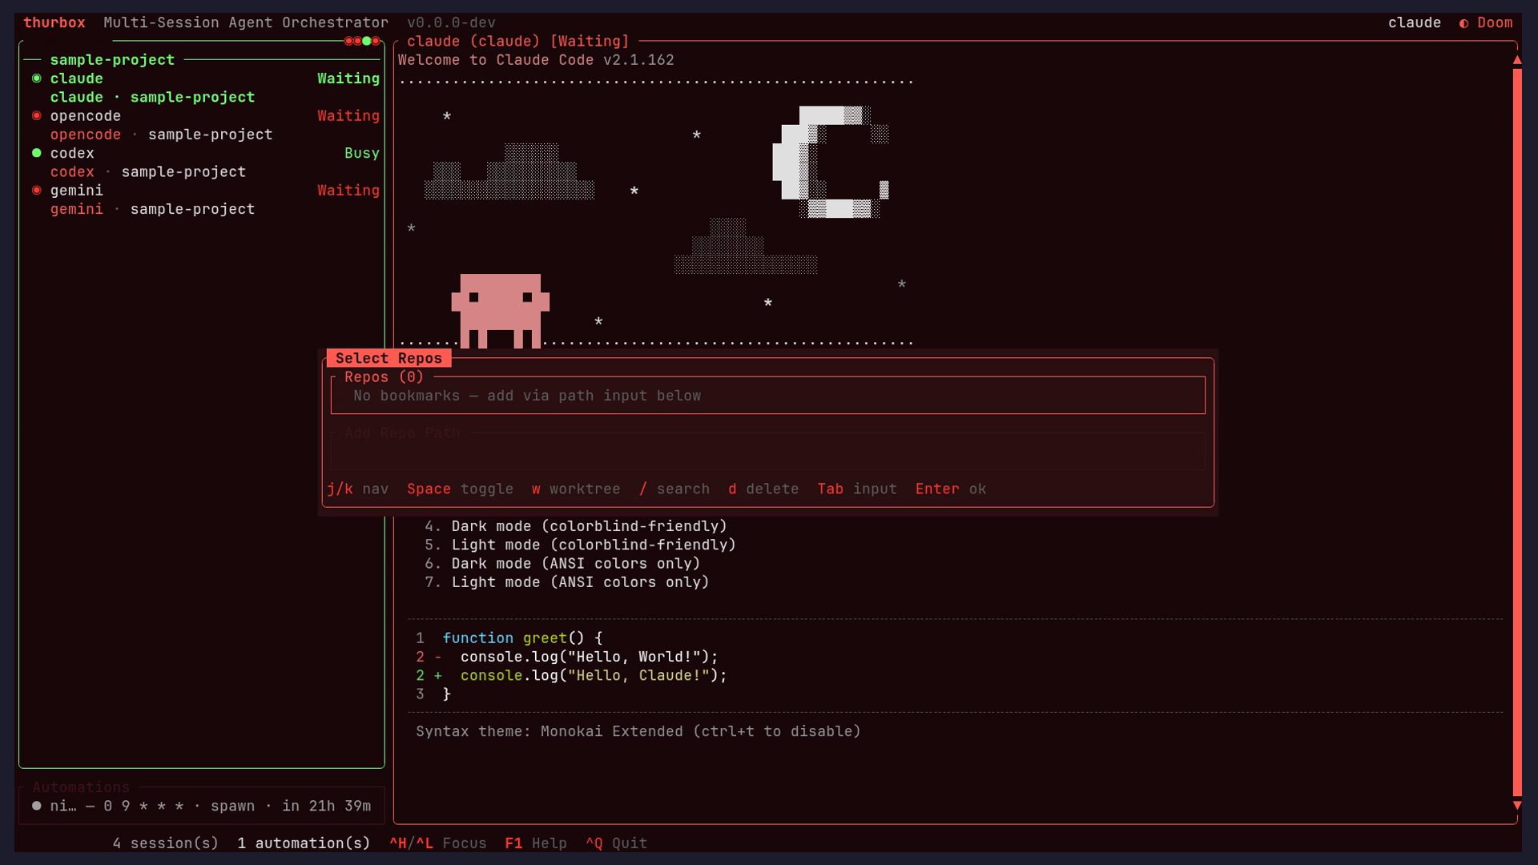The height and width of the screenshot is (865, 1538).
Task: Click the ^H/^L Focus shortcut
Action: pyautogui.click(x=438, y=843)
